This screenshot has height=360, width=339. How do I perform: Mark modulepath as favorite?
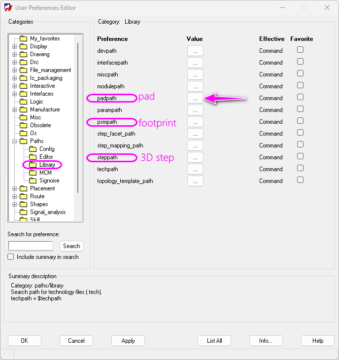click(x=300, y=85)
